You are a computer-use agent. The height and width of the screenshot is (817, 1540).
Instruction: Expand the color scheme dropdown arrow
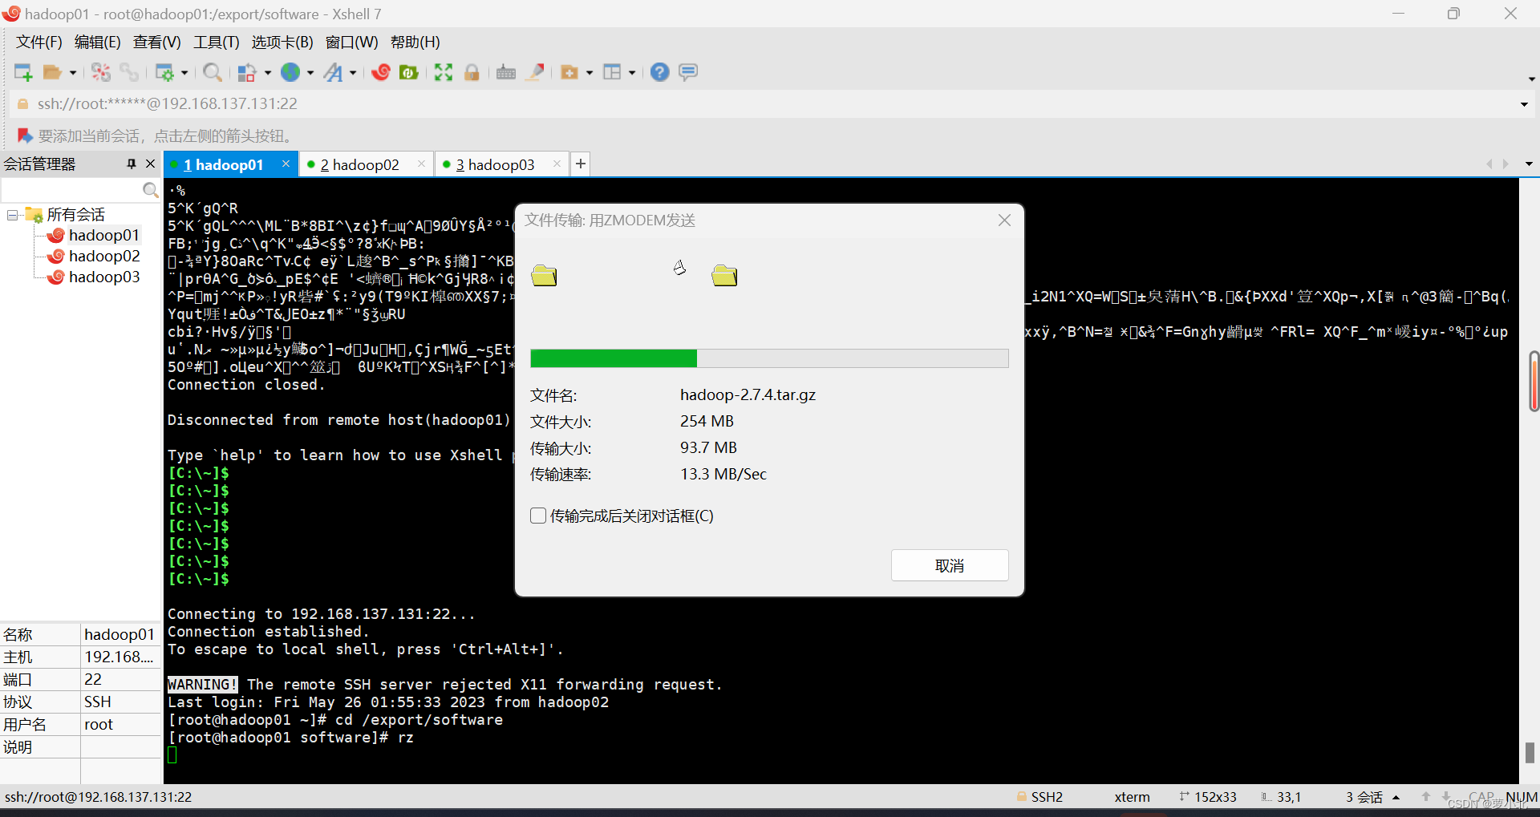(268, 73)
